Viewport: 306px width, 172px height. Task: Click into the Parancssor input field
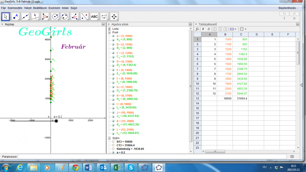[152, 157]
